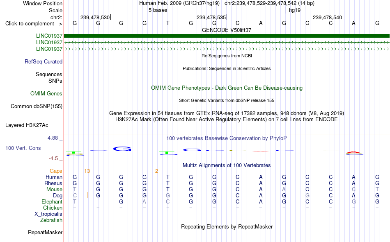This screenshot has height=242, width=390.
Task: Open 'Publications: Sequences in Scientific Articles' title
Action: pyautogui.click(x=227, y=68)
